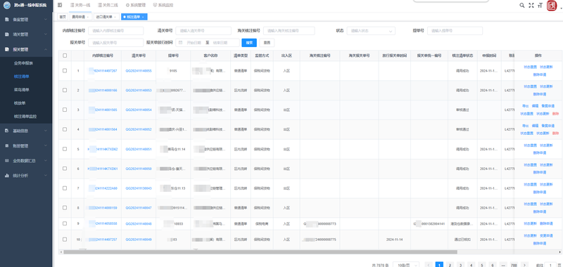Viewport: 563px width, 267px height.
Task: Click the page jump number field
Action: 550,265
